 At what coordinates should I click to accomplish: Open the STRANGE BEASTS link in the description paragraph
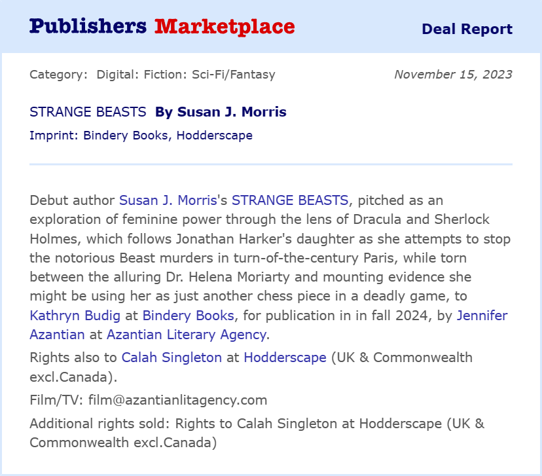click(290, 200)
